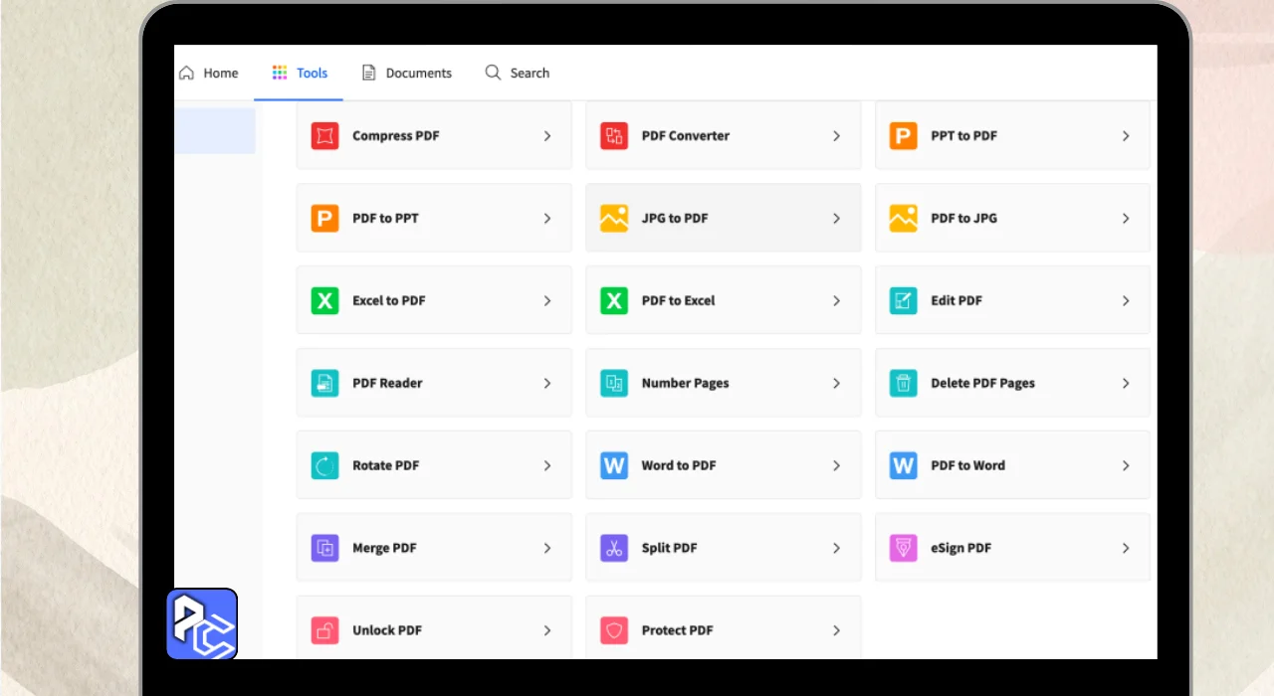The image size is (1274, 696).
Task: Open Compress PDF via its chevron arrow
Action: click(547, 136)
